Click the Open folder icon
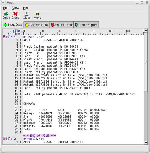The height and width of the screenshot is (153, 150). [6, 14]
